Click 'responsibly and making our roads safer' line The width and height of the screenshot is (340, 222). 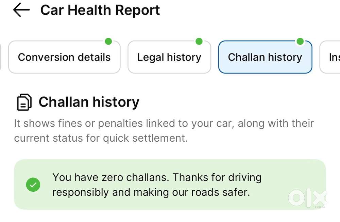(151, 192)
